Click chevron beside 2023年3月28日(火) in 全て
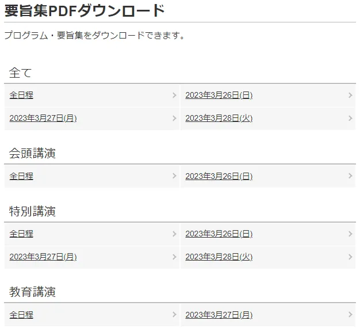Viewport: 360px width, 332px height. pos(350,119)
